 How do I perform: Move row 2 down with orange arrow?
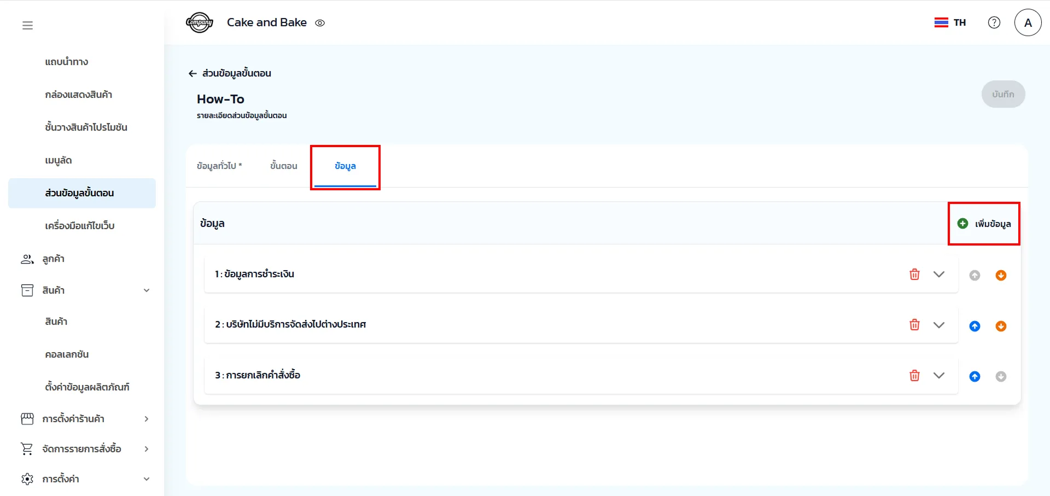click(x=1001, y=326)
